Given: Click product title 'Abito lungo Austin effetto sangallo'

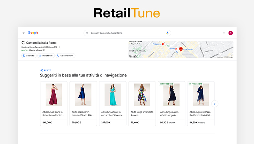Looking at the screenshot, I should tap(169, 114).
